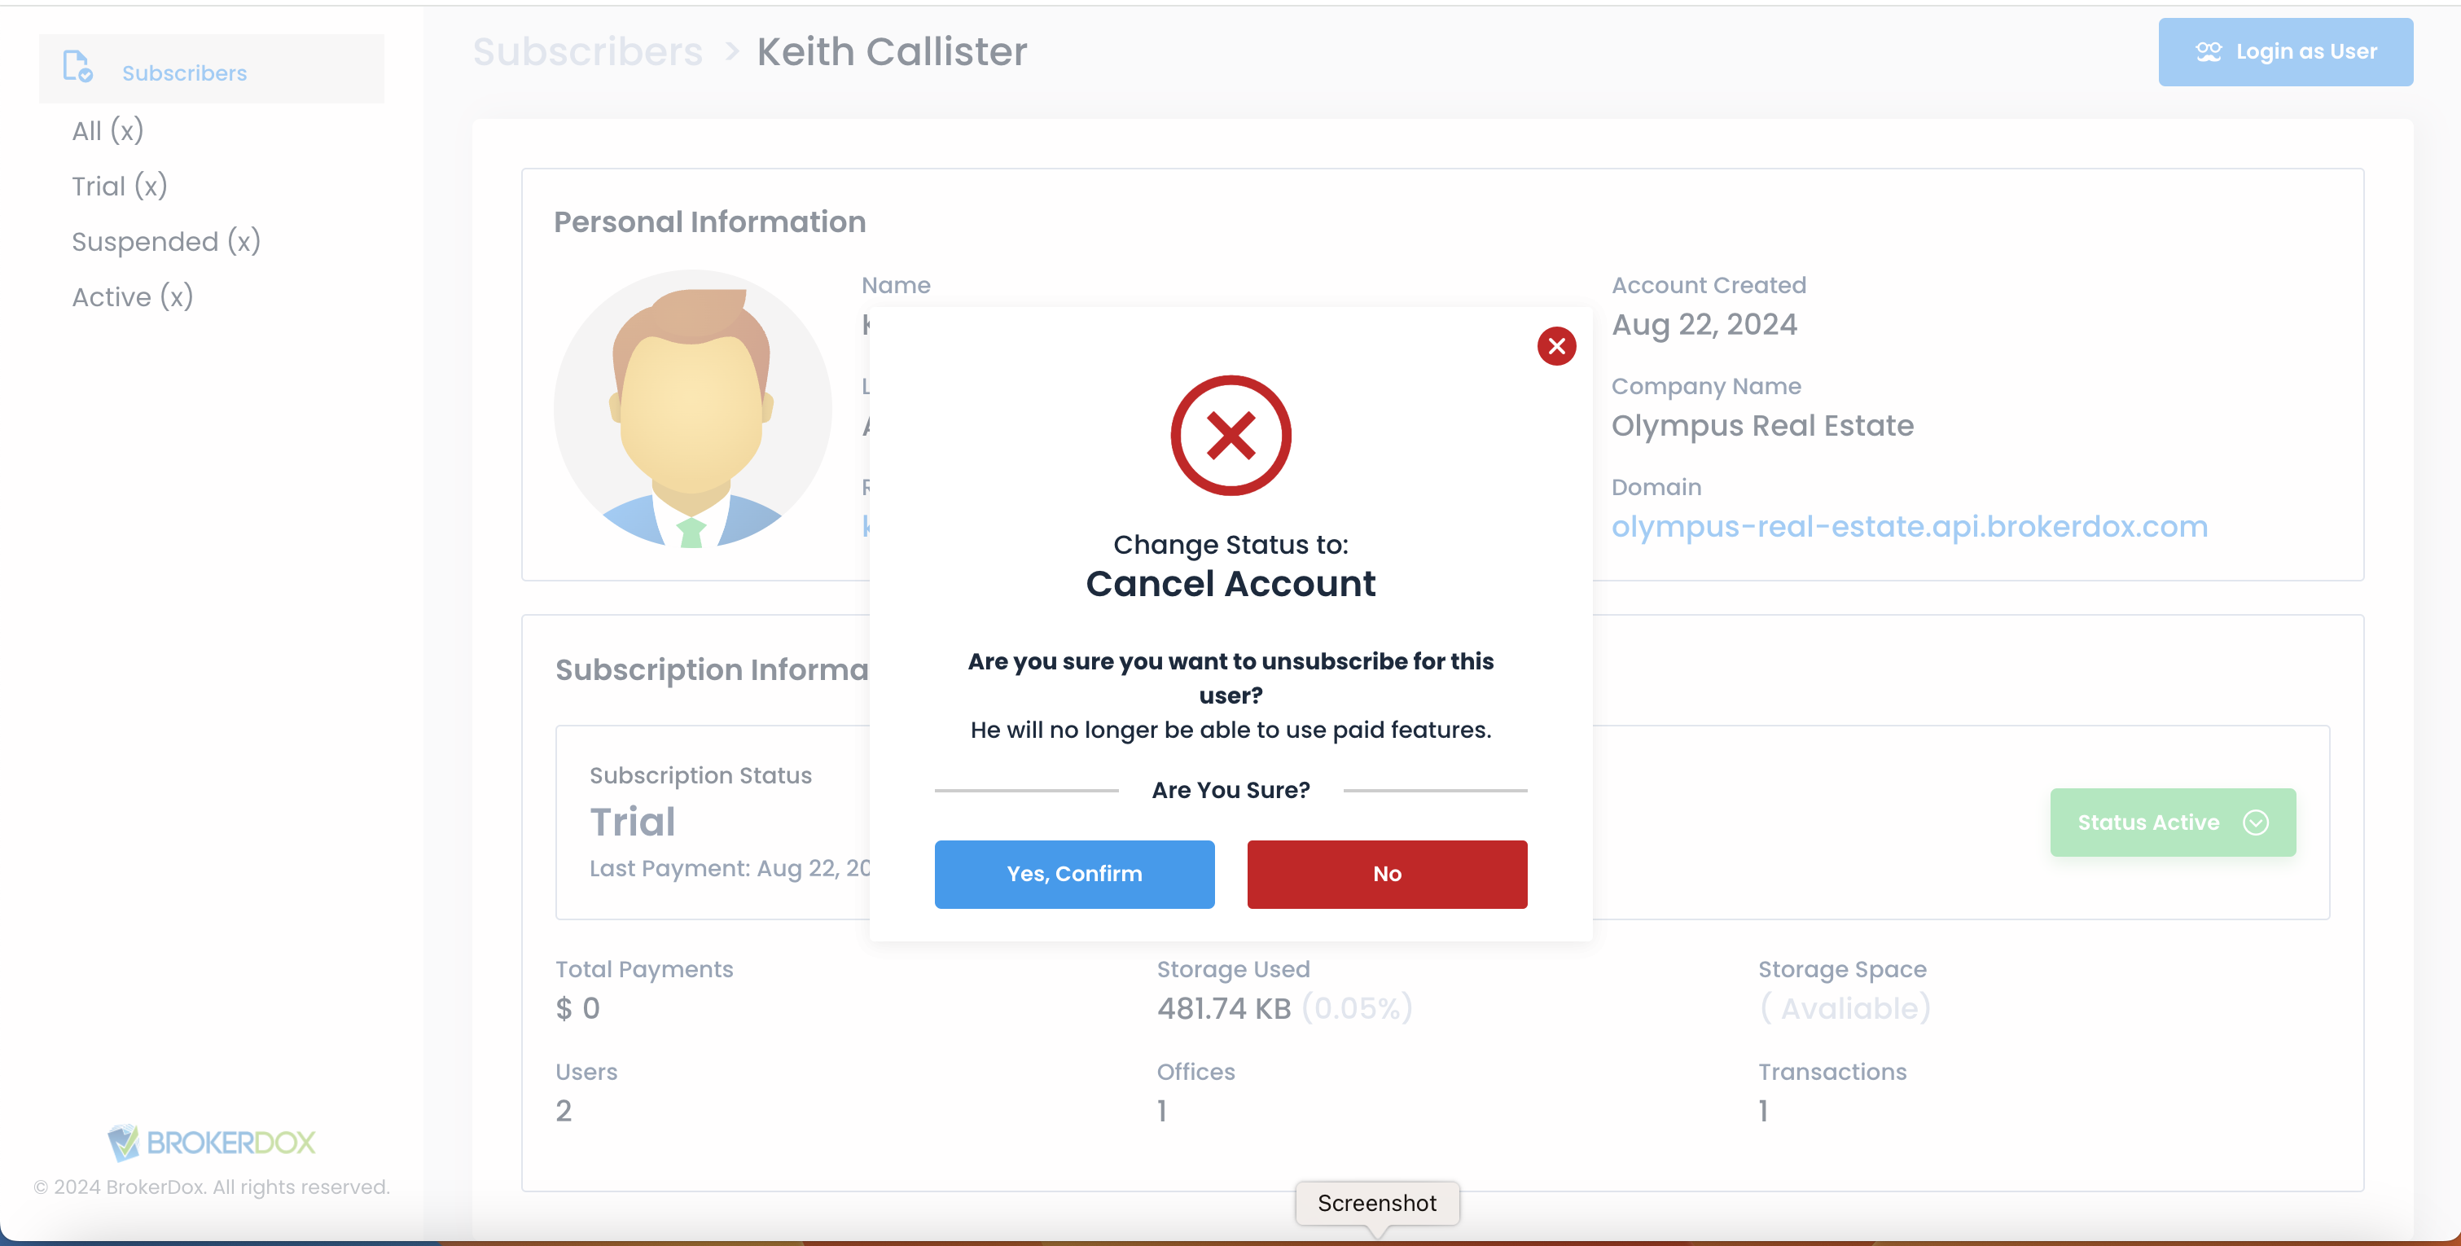Open the Status Active dropdown
Image resolution: width=2461 pixels, height=1246 pixels.
(2172, 822)
